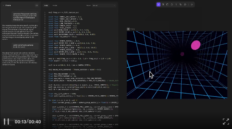Choose the crossed-lines frame tool in the toolbar
The width and height of the screenshot is (232, 129).
163,5
